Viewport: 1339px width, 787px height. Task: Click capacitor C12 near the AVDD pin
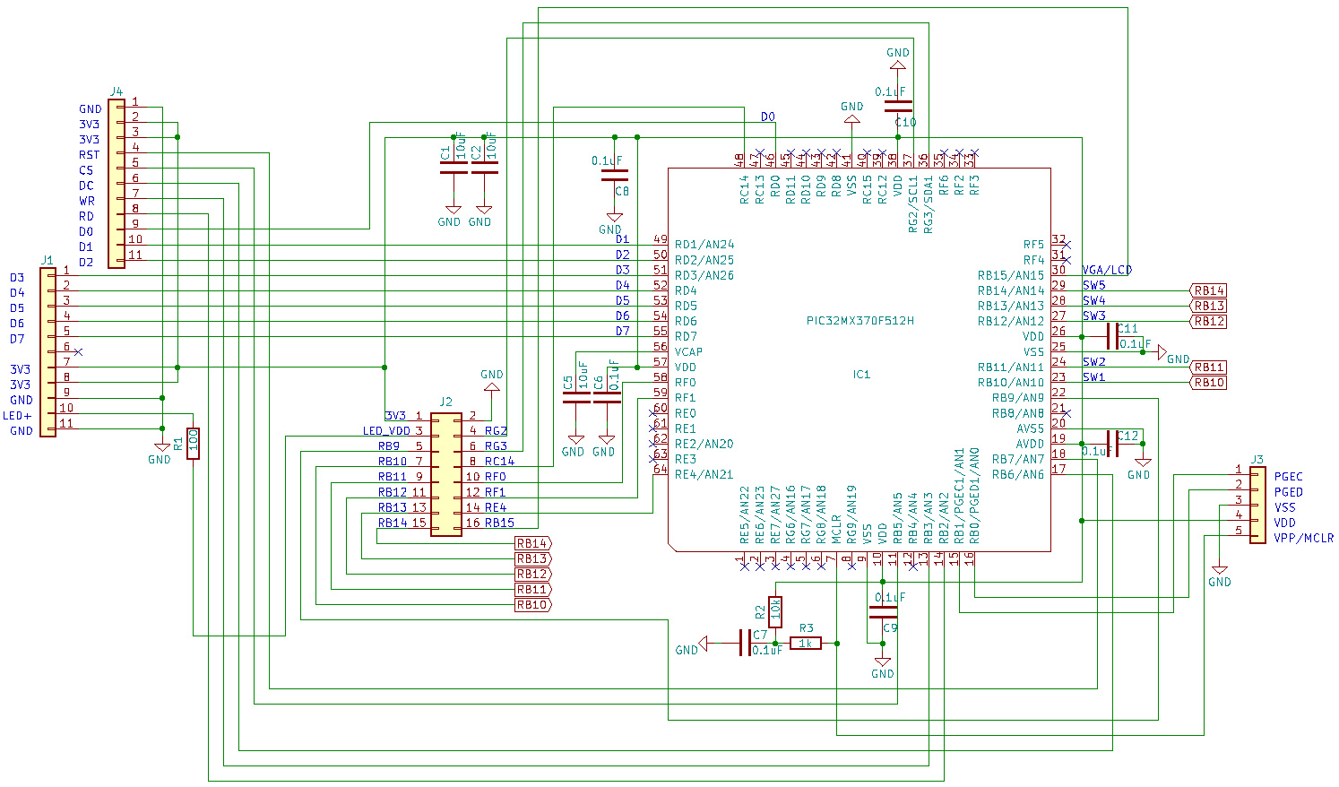pyautogui.click(x=1112, y=443)
